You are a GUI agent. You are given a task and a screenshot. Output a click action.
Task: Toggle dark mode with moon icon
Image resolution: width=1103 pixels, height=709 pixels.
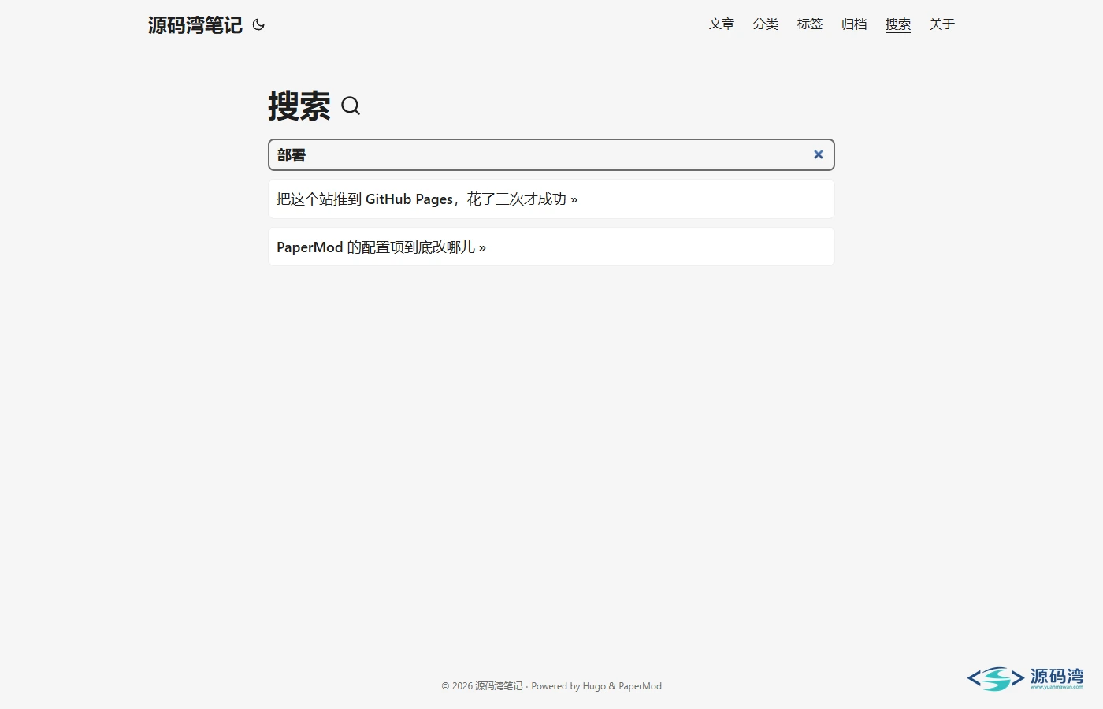pos(258,24)
